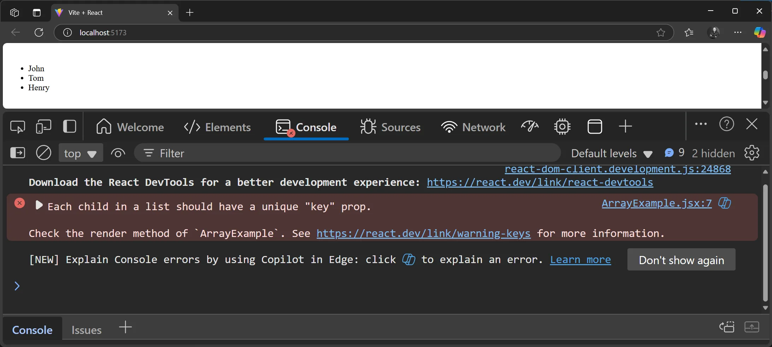
Task: Switch to the Sources tab
Action: [x=390, y=127]
